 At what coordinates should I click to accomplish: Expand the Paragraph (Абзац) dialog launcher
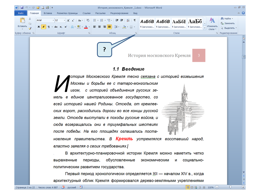click(x=136, y=33)
